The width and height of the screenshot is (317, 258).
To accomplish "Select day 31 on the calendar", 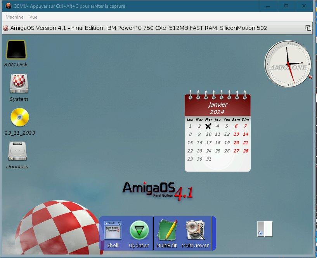I will coord(209,159).
